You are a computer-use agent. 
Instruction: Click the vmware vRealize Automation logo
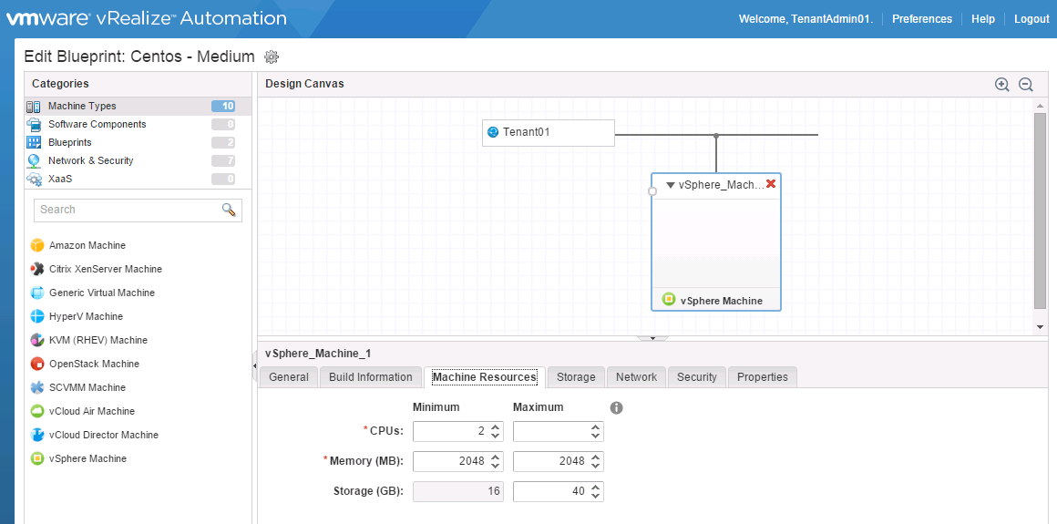coord(147,18)
